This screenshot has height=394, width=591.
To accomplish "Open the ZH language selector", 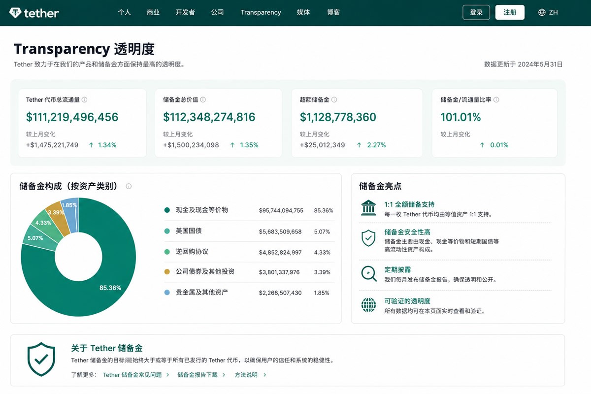I will 548,12.
